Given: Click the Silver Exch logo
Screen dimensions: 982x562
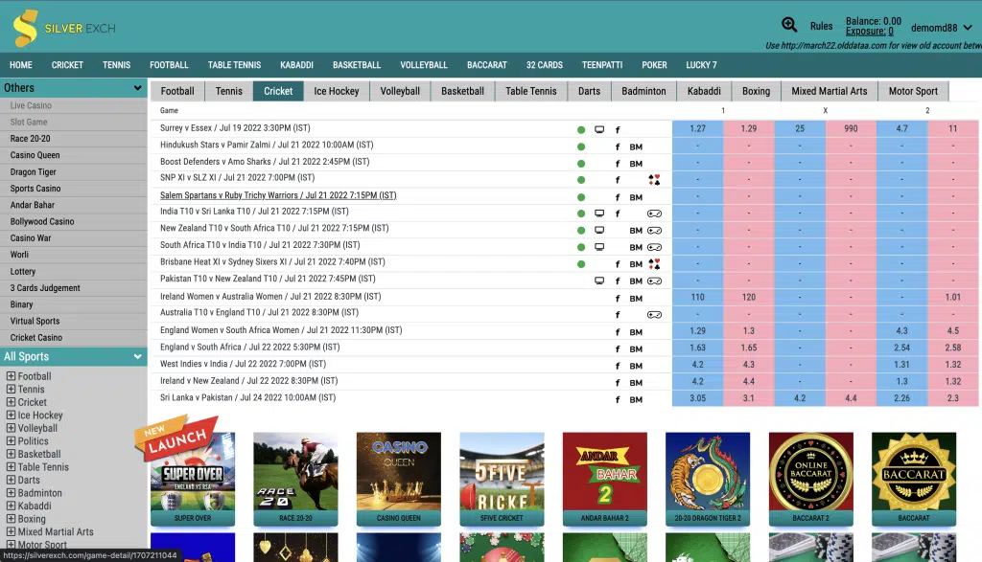Looking at the screenshot, I should [x=65, y=28].
